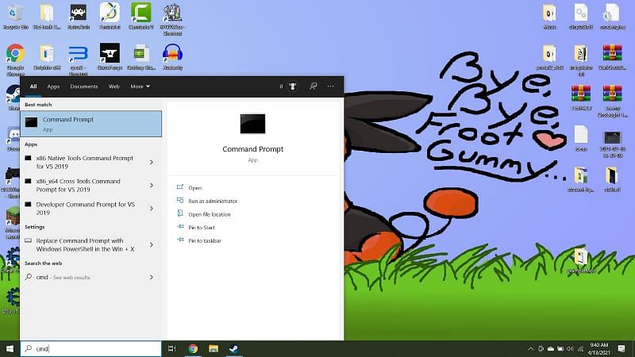Switch to the Apps search tab

[x=53, y=86]
